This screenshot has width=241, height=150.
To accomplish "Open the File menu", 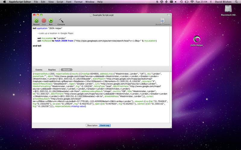I will coord(36,2).
